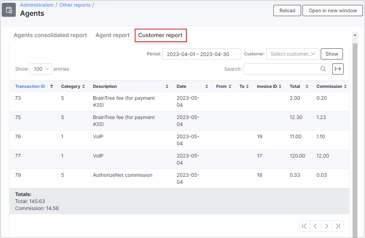
Task: Open the Select customer dropdown
Action: click(x=293, y=54)
